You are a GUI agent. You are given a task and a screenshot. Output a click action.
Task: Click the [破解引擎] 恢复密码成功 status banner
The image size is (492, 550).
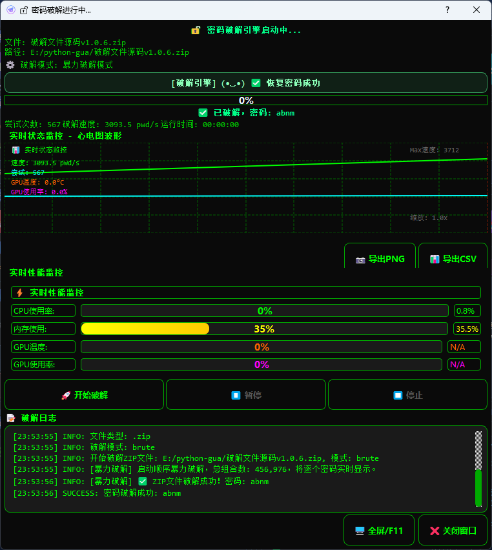(x=246, y=83)
